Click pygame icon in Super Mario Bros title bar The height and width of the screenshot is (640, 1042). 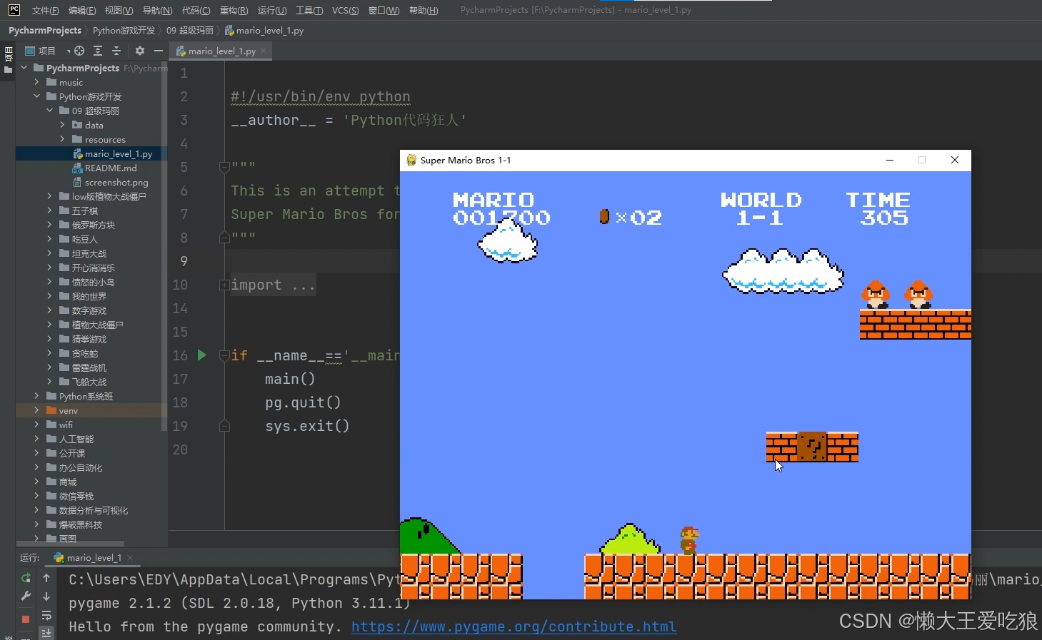point(411,160)
